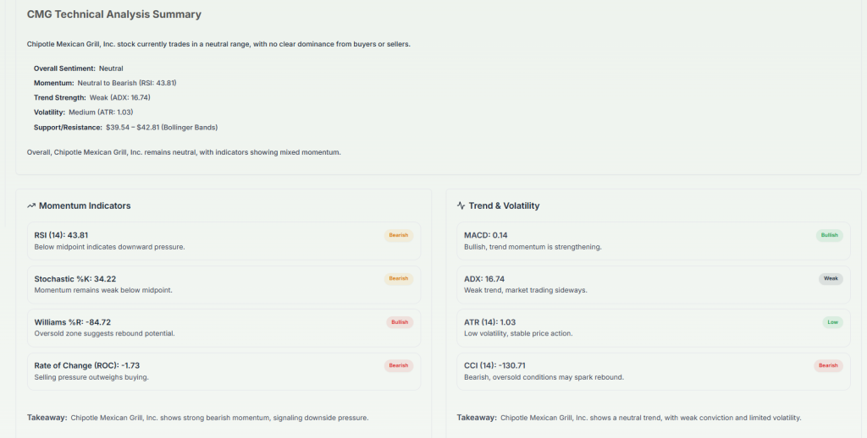Click the MACD: 0.14 title
The image size is (867, 438).
486,235
